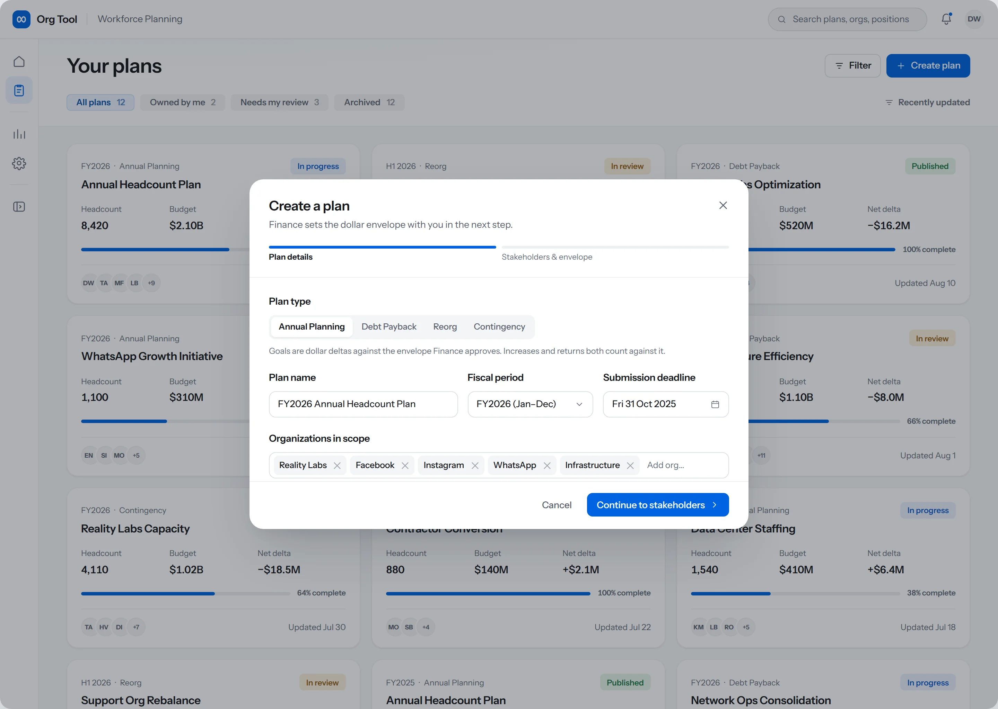Open the Fiscal period dropdown

click(x=530, y=404)
